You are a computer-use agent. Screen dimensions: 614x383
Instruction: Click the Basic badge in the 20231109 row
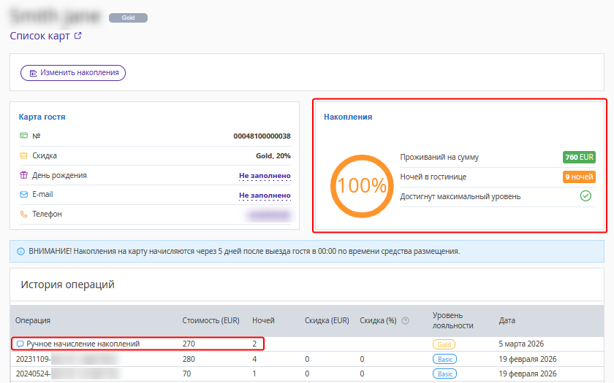[x=444, y=359]
